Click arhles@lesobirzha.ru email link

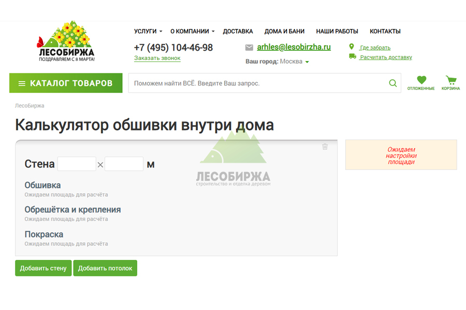(294, 47)
